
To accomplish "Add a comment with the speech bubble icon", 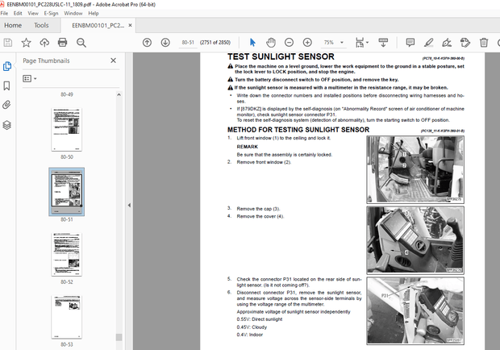I will point(410,43).
